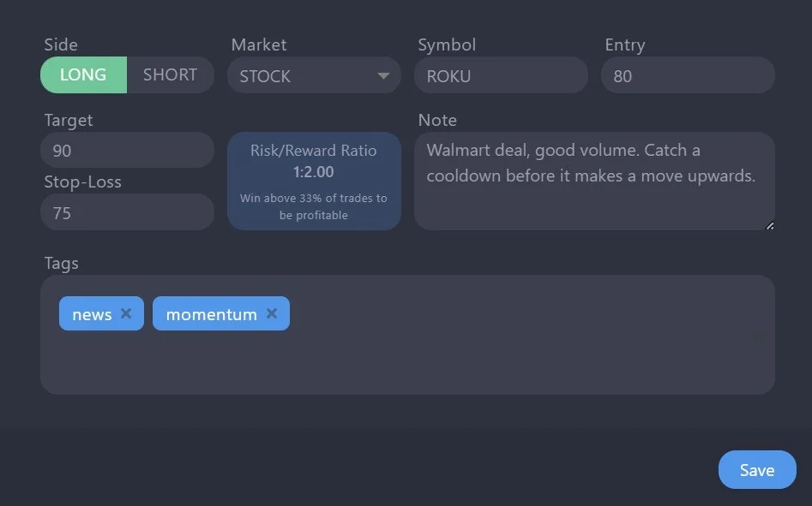
Task: Click the Market dropdown arrow
Action: click(383, 75)
